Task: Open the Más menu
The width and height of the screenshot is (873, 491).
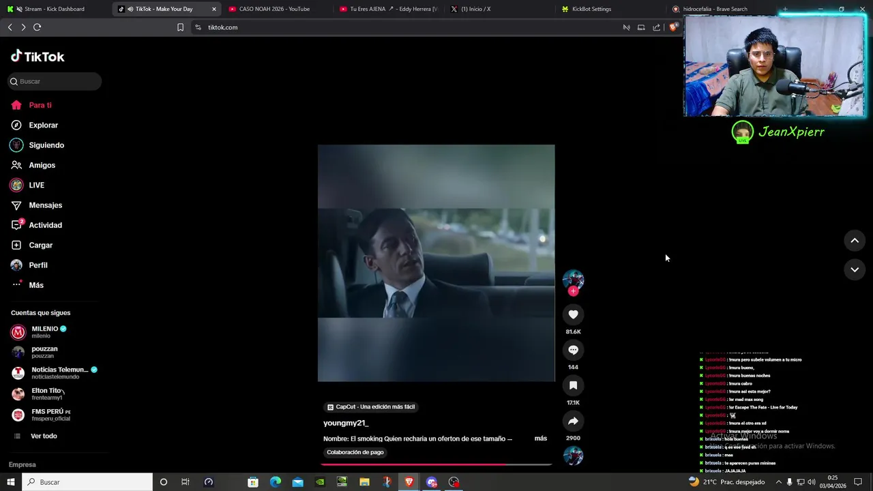Action: pos(27,285)
